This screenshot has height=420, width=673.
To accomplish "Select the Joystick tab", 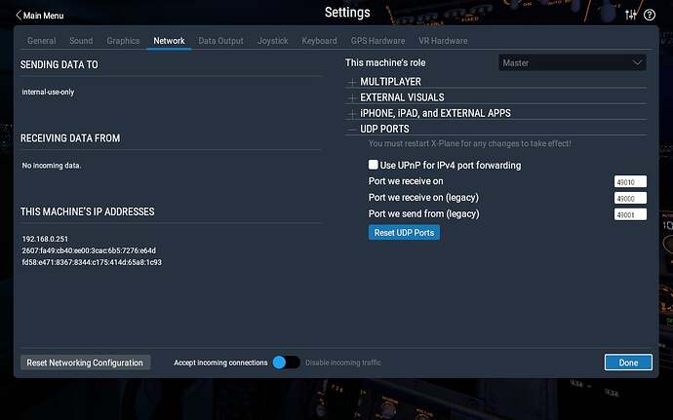I will click(273, 41).
